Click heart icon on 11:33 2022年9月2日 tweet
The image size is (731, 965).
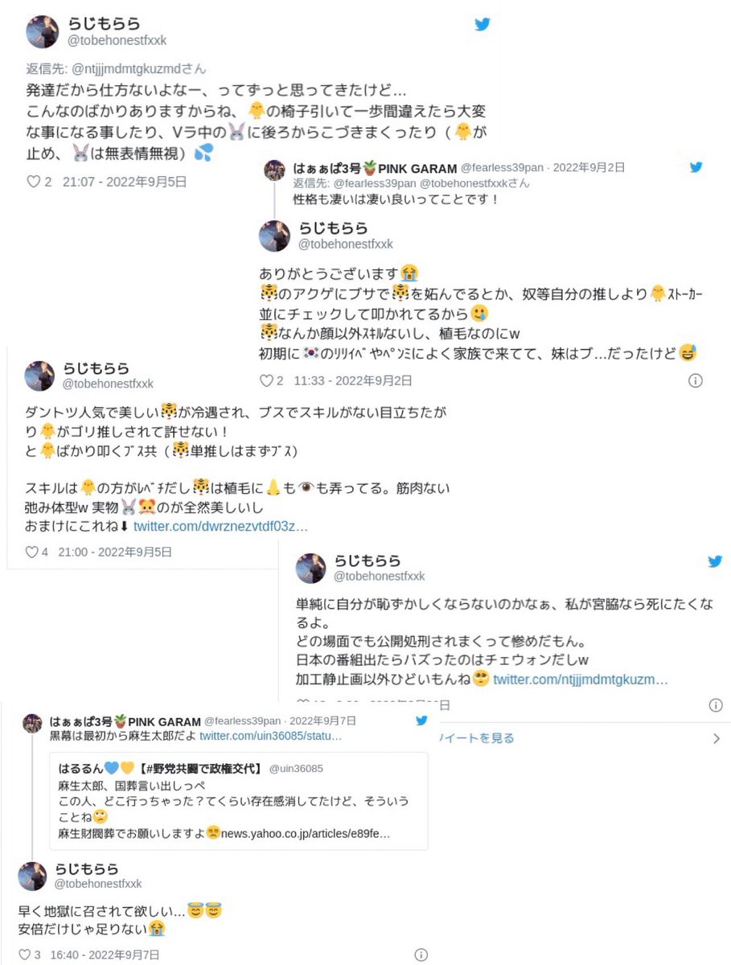click(266, 380)
